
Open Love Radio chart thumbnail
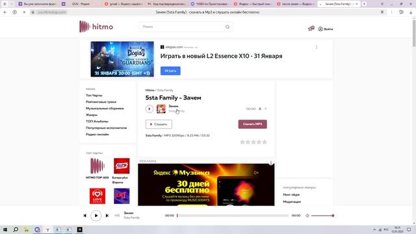(x=97, y=196)
